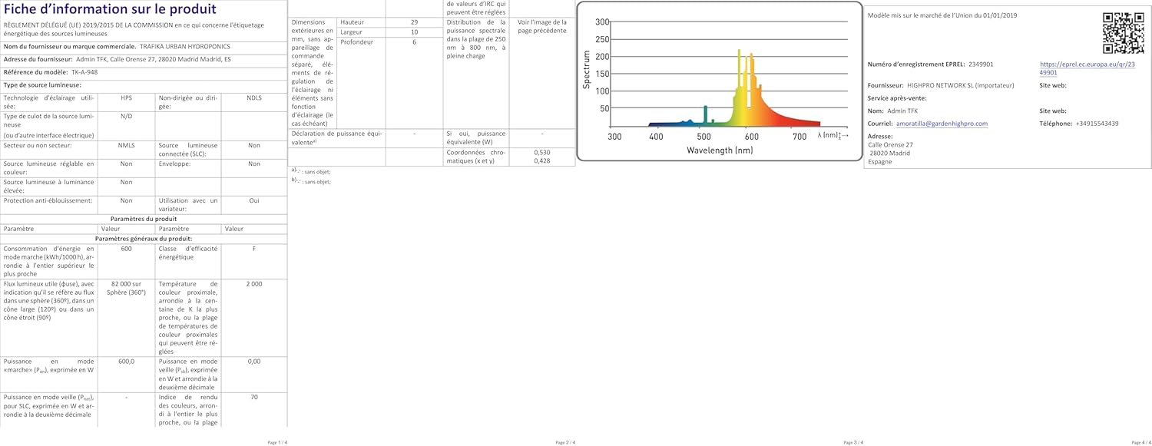Click the 'a) - : sans objet' footnote
The width and height of the screenshot is (1152, 446).
coord(311,172)
